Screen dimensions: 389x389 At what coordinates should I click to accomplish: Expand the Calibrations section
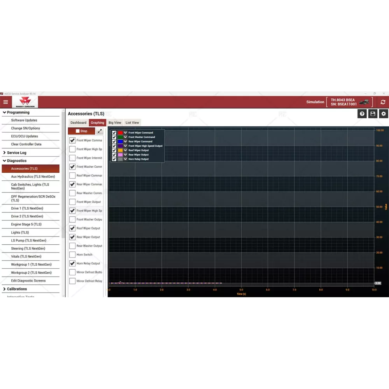(4, 289)
